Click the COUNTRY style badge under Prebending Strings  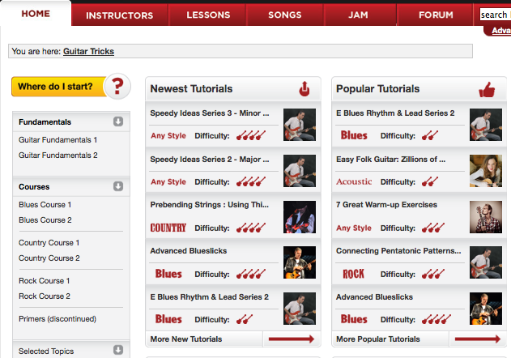168,228
